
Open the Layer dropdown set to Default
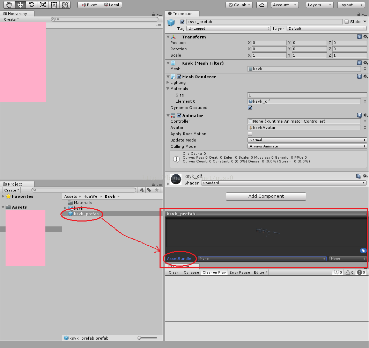(327, 29)
